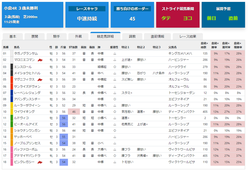Select horse name ピンクレガシー
The image size is (248, 172).
[24, 162]
